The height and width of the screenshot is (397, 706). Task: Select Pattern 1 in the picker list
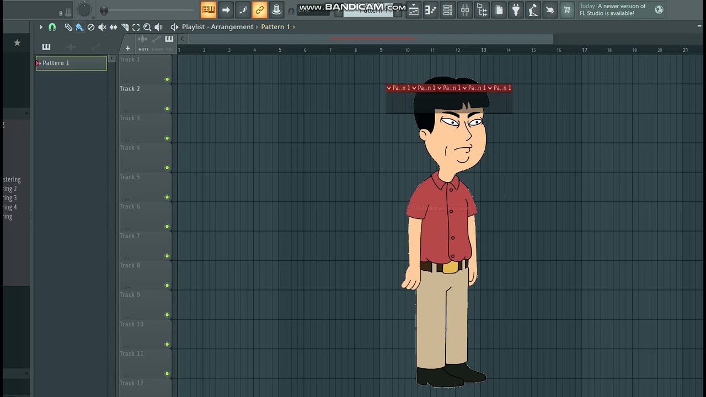(71, 63)
